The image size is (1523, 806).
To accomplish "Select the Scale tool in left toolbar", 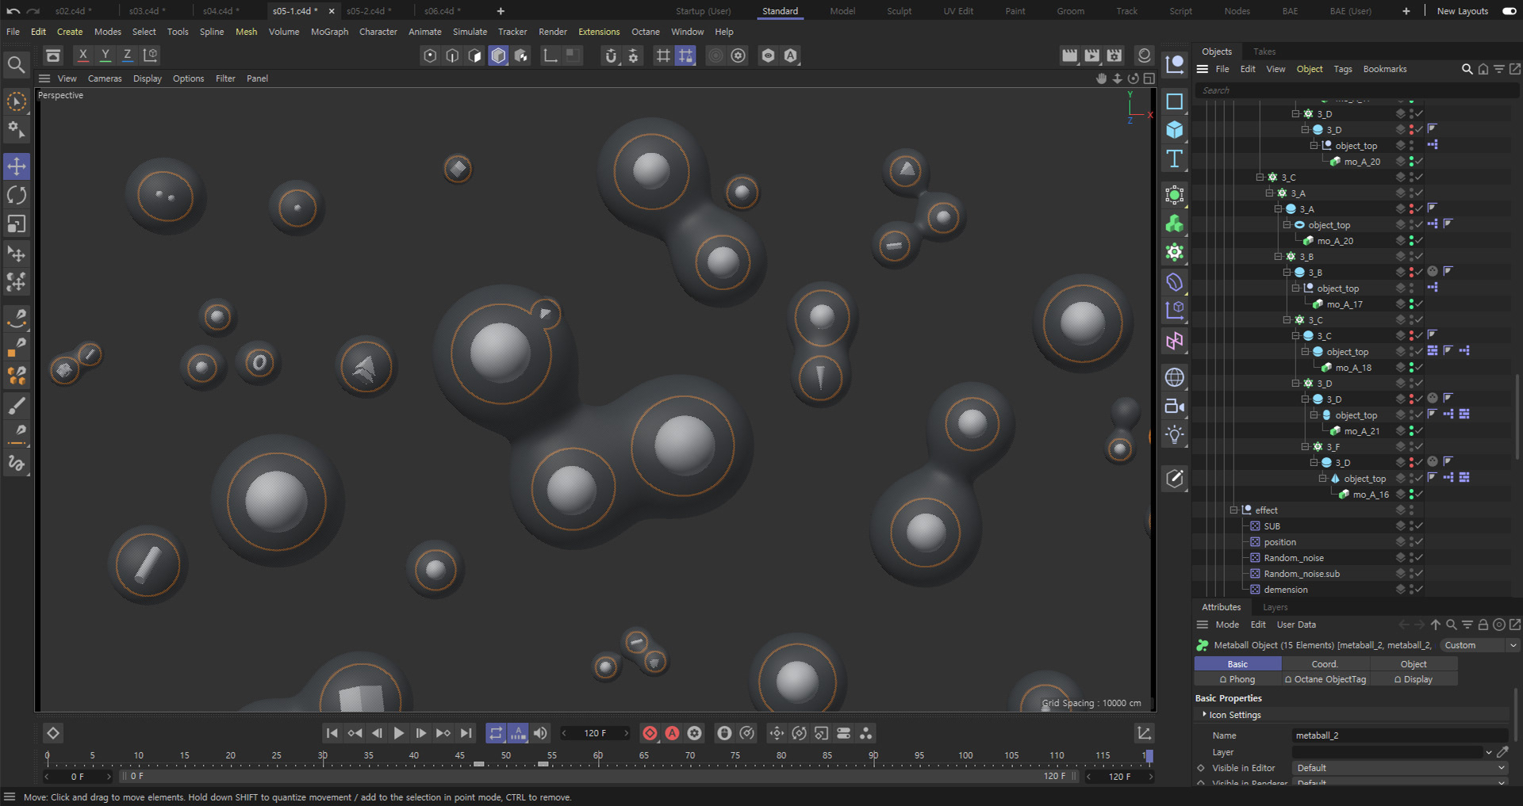I will click(x=17, y=224).
